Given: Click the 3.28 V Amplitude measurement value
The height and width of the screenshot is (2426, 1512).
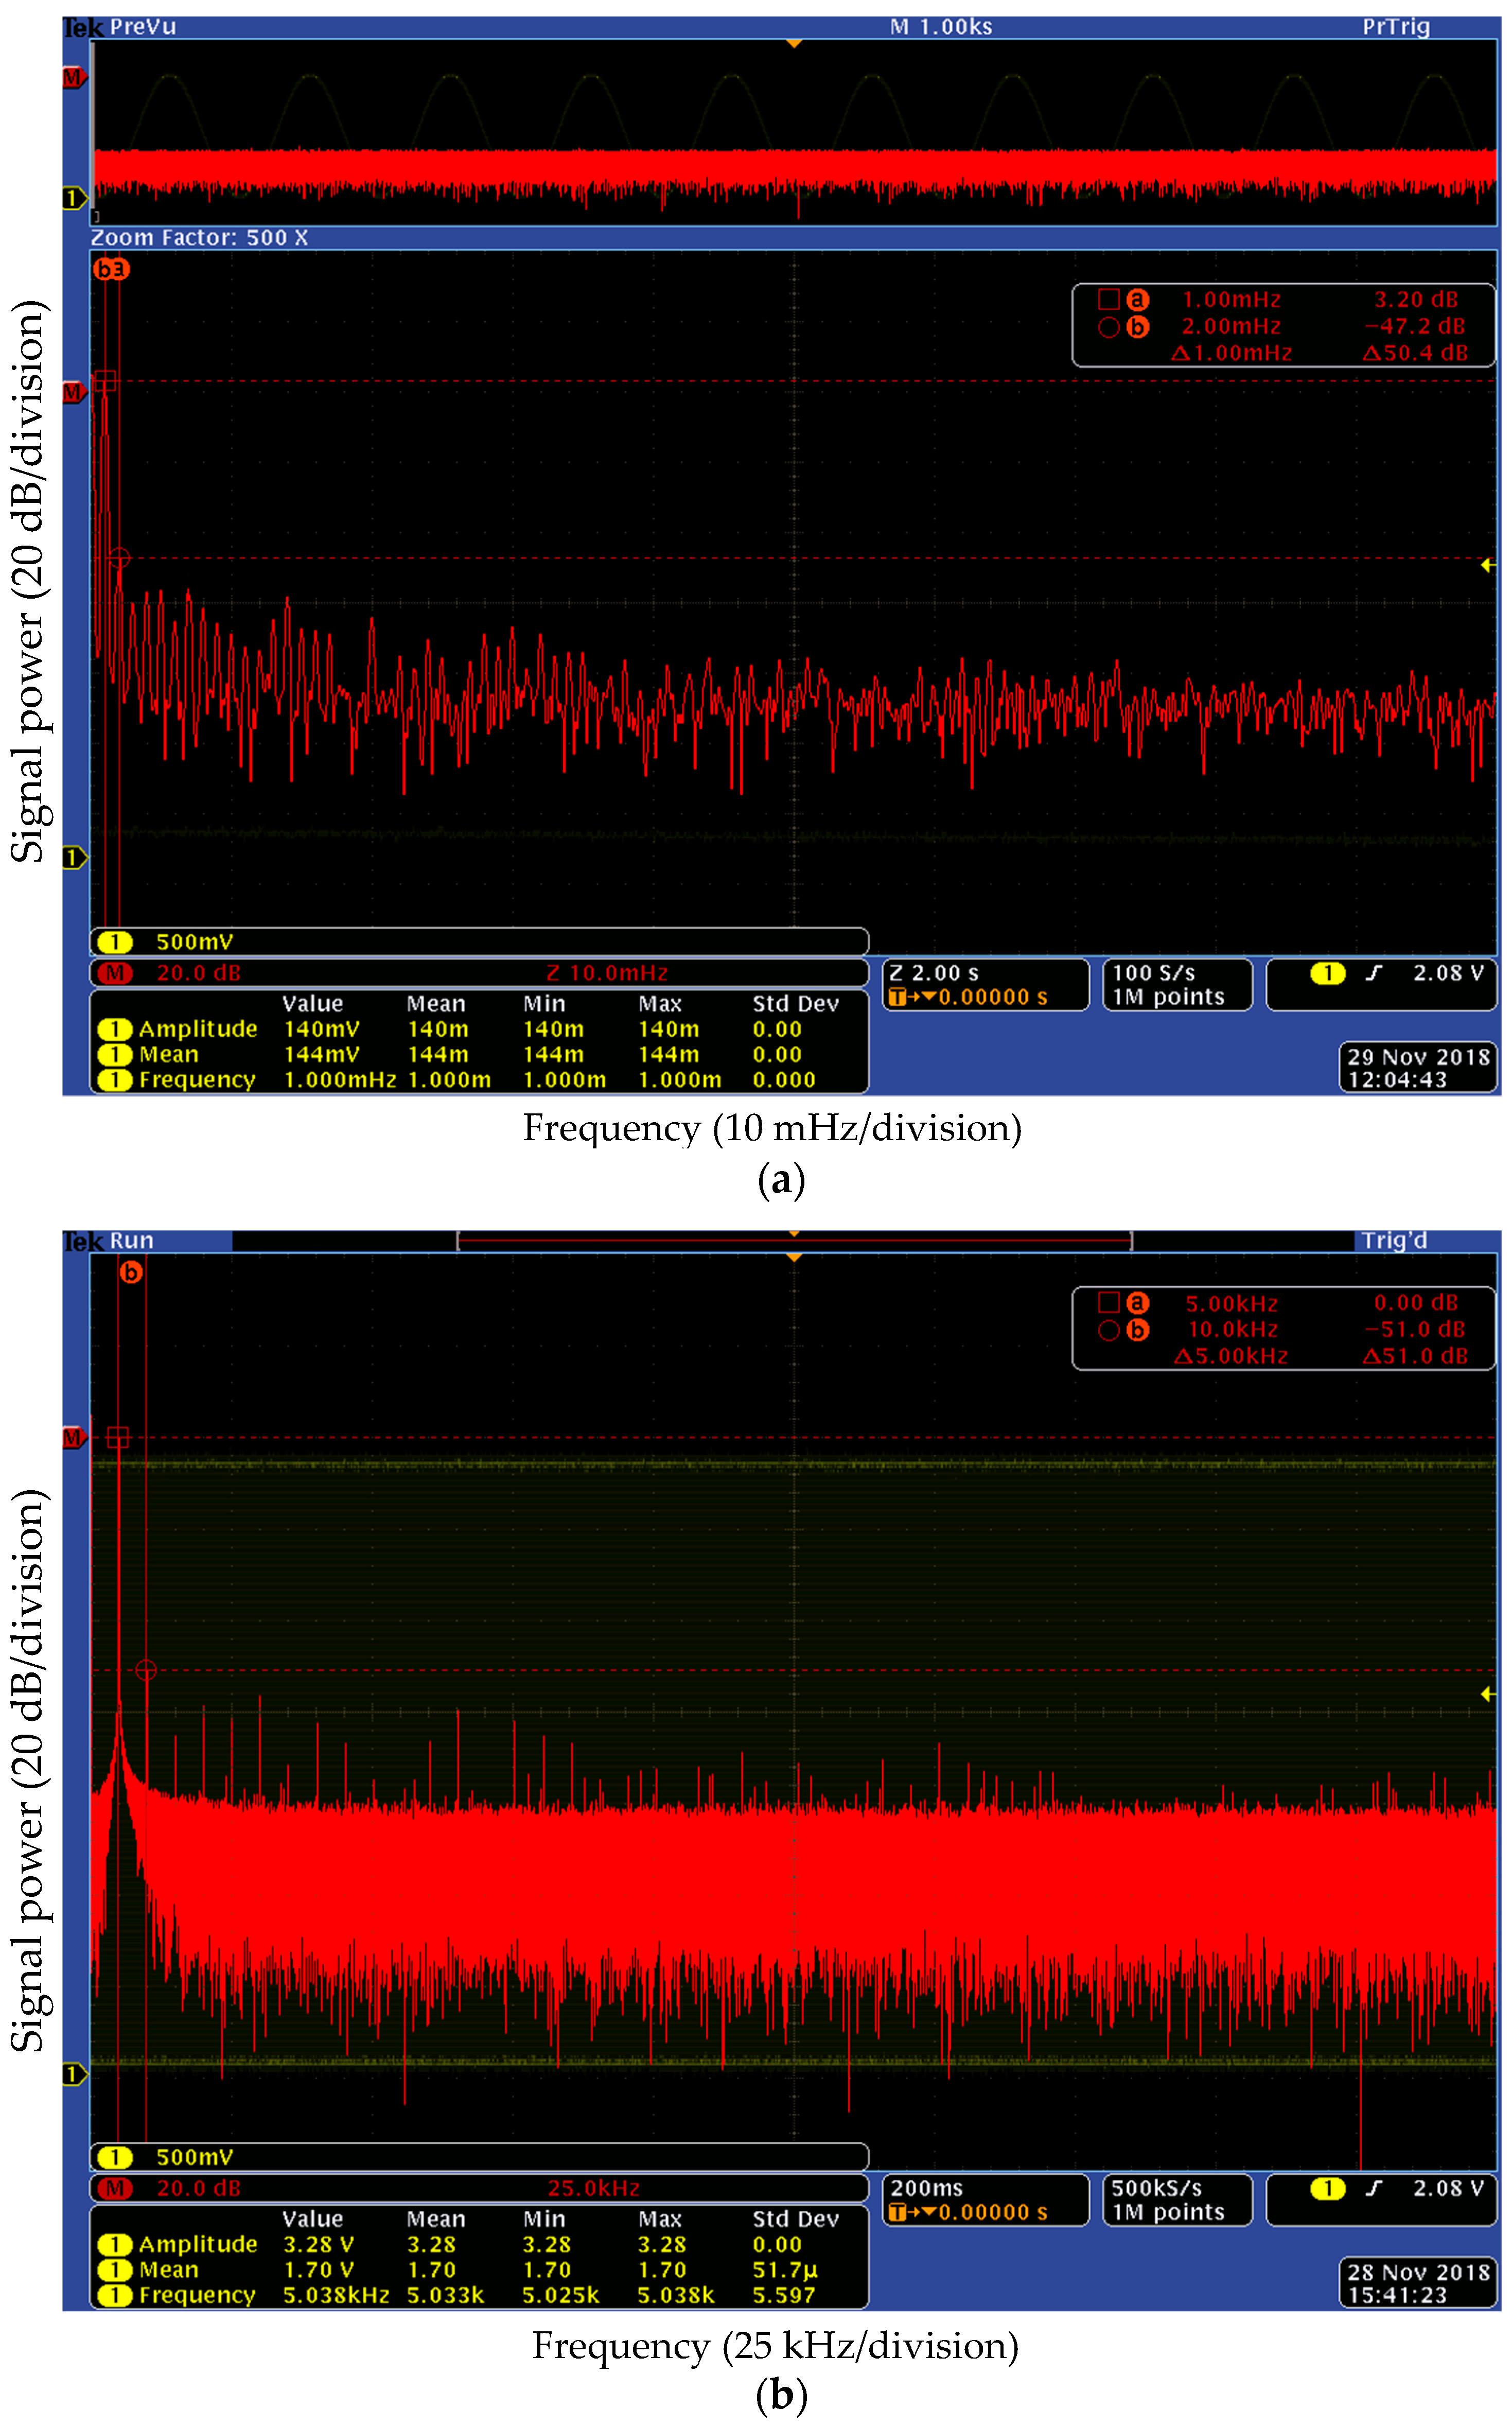Looking at the screenshot, I should coord(318,2244).
